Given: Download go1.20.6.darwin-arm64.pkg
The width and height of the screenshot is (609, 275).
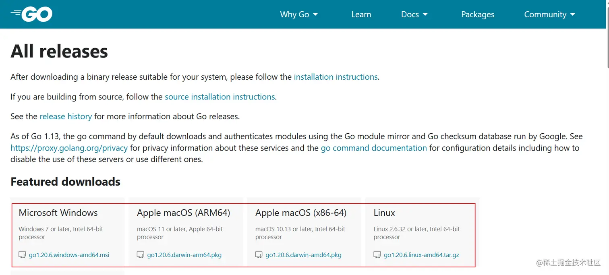Looking at the screenshot, I should click(x=184, y=255).
